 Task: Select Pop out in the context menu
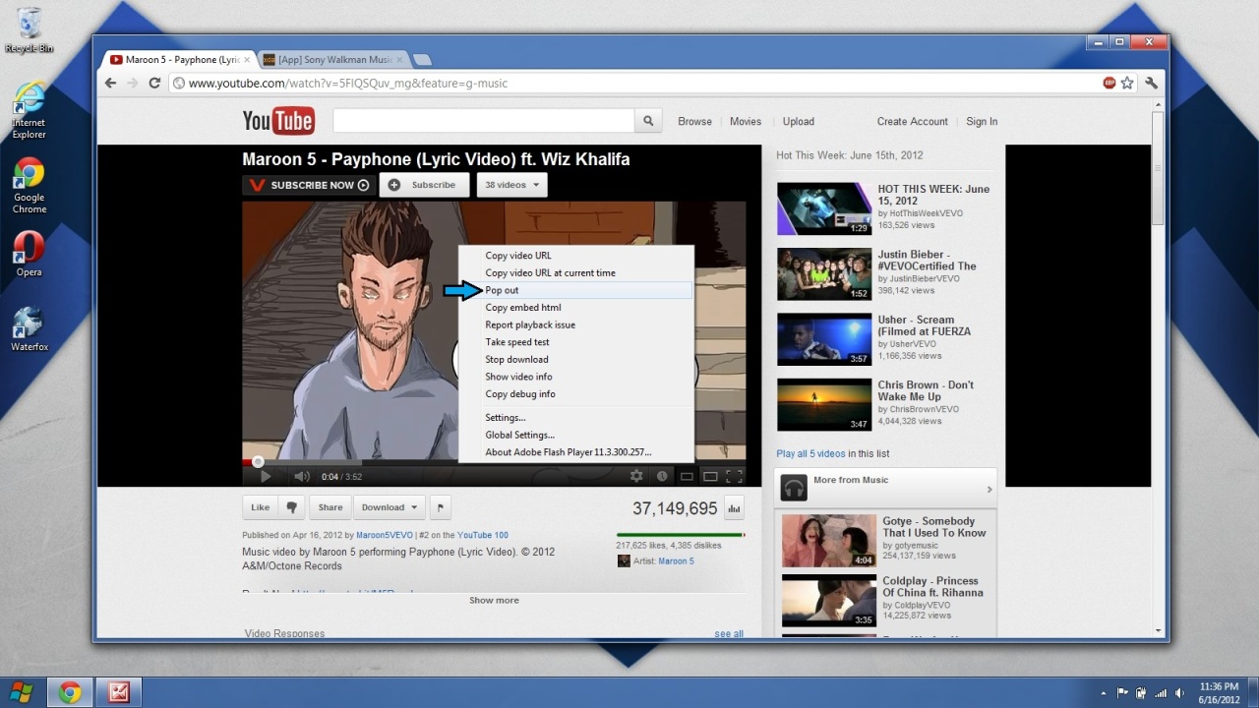[x=576, y=290]
